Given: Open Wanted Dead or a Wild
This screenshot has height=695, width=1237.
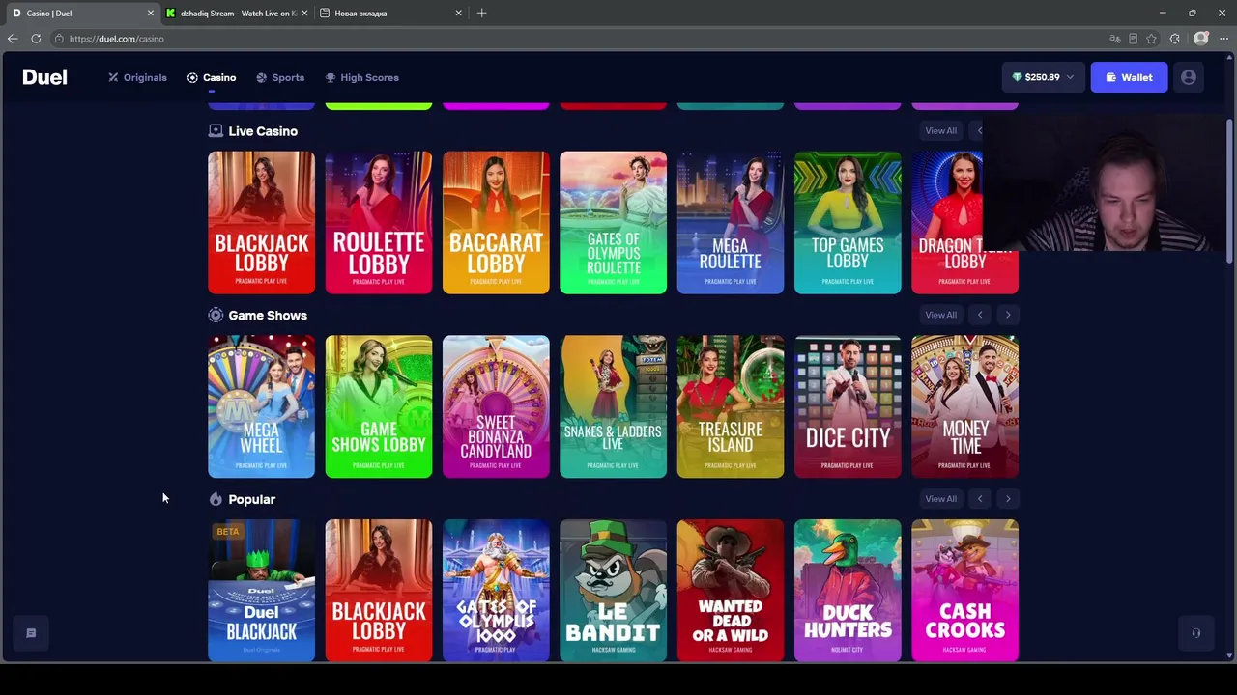Looking at the screenshot, I should 731,591.
